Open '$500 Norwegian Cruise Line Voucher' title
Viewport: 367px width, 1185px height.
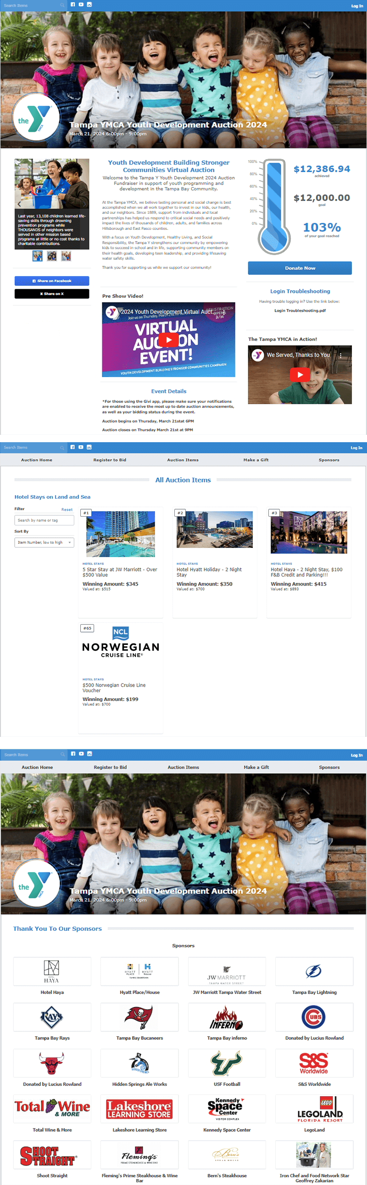click(x=114, y=688)
